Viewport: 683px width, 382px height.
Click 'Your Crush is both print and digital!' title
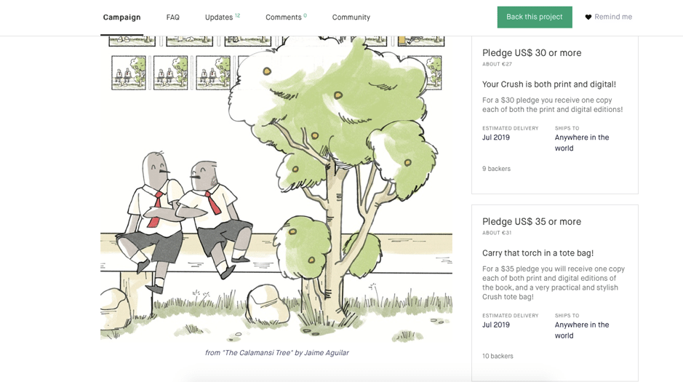point(549,84)
